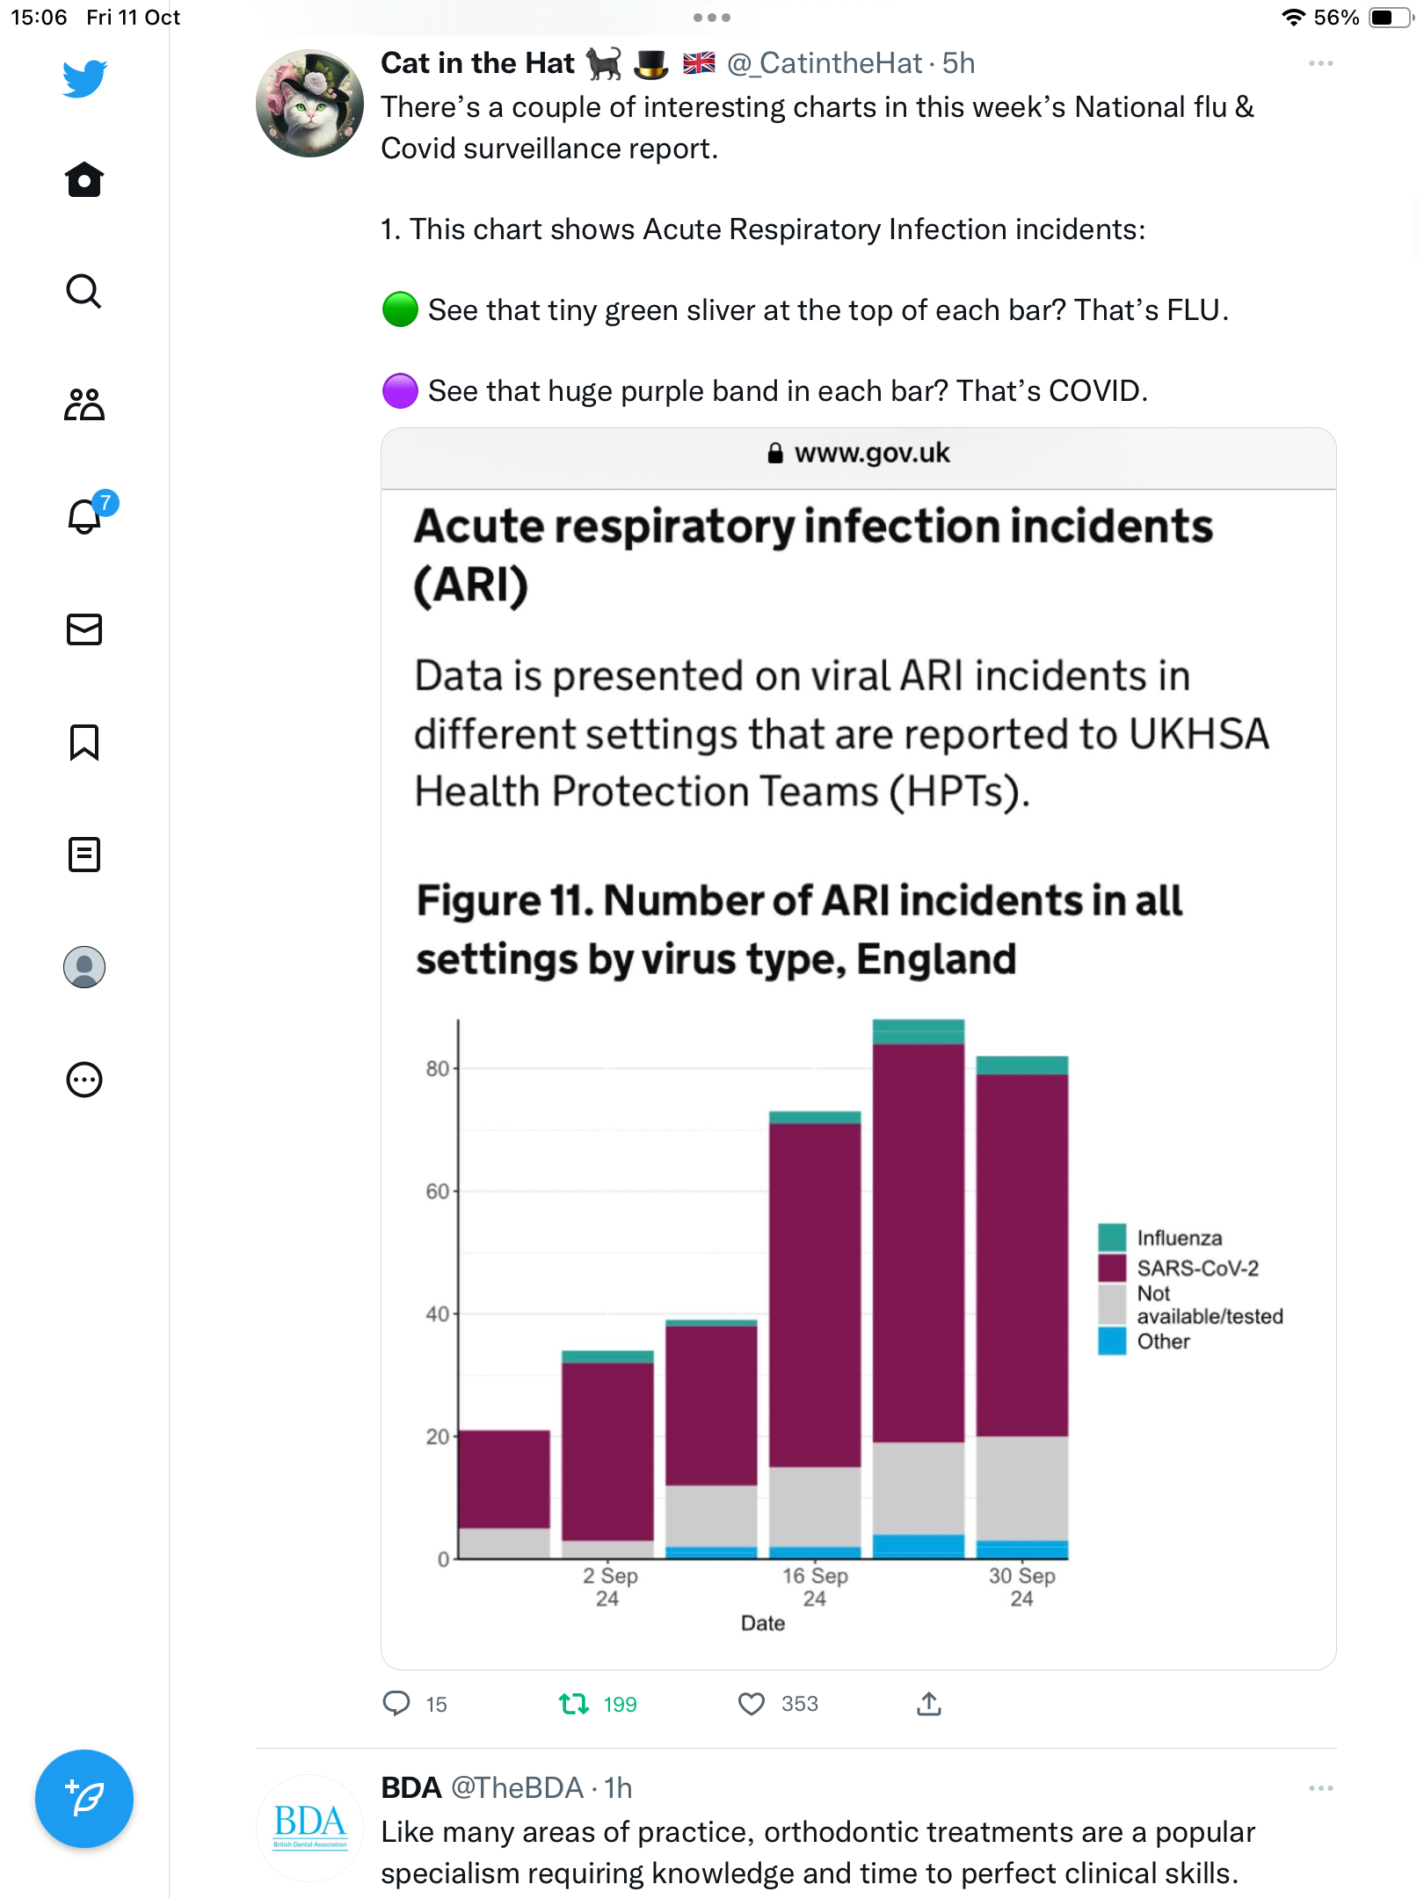Open the more options on BDA tweet
Image resolution: width=1424 pixels, height=1899 pixels.
1320,1788
